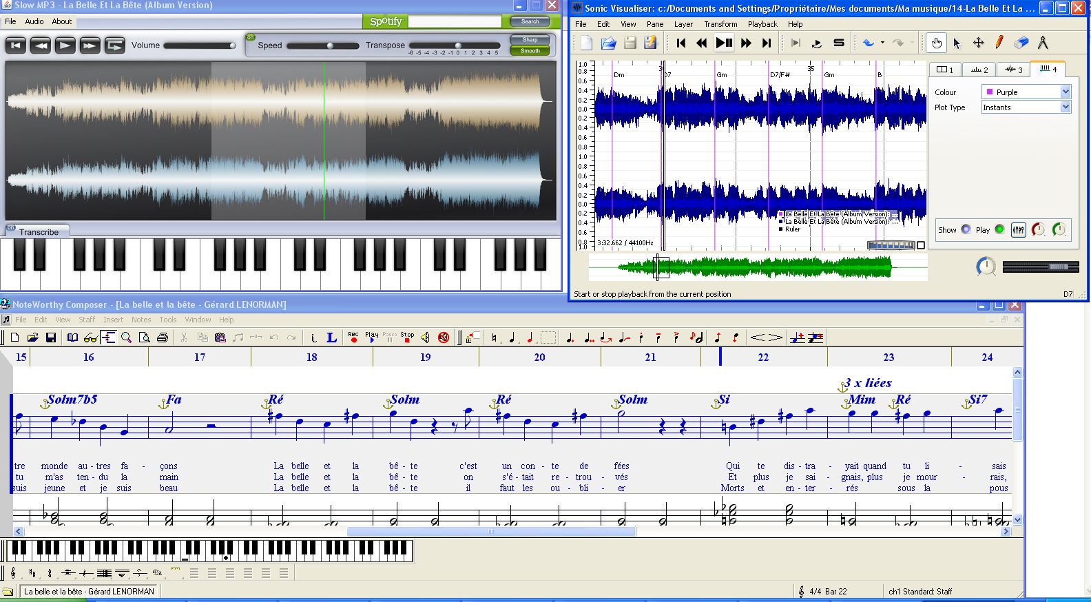The image size is (1091, 602).
Task: Select the Navigate hand tool
Action: 936,43
